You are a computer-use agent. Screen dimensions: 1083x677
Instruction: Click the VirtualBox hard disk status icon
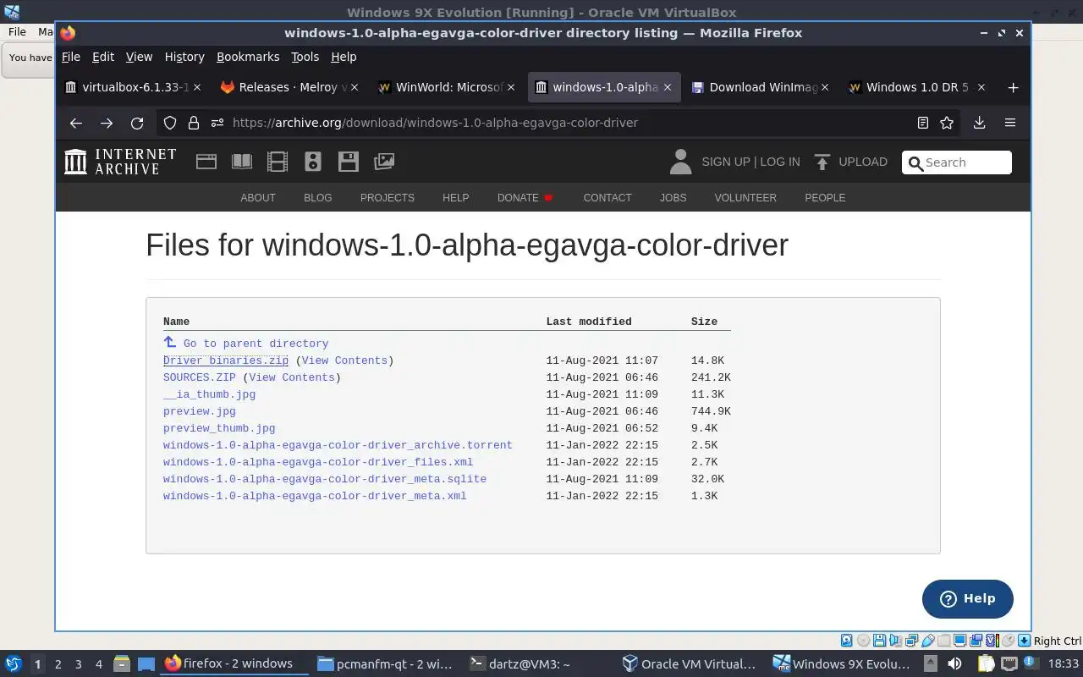(846, 641)
